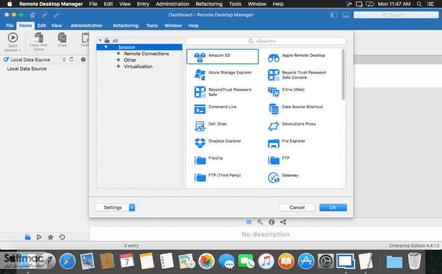
Task: Open entry information icon in dashboard
Action: 271,222
